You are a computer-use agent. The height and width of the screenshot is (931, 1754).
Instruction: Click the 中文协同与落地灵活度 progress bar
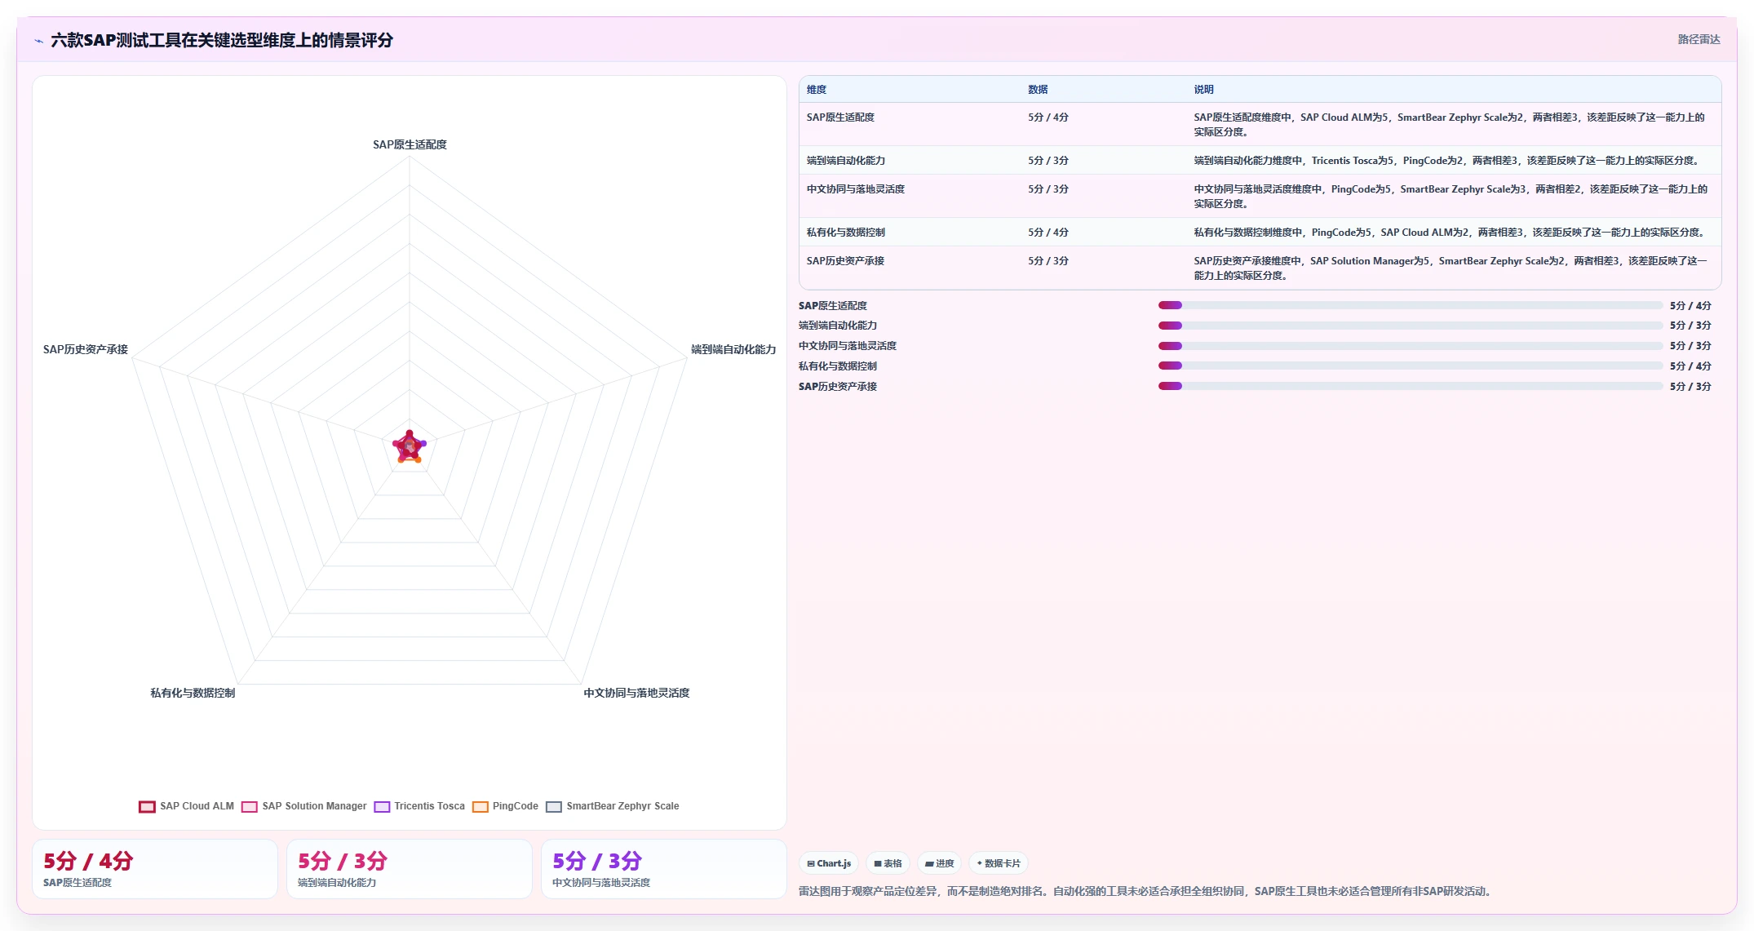(x=1411, y=346)
